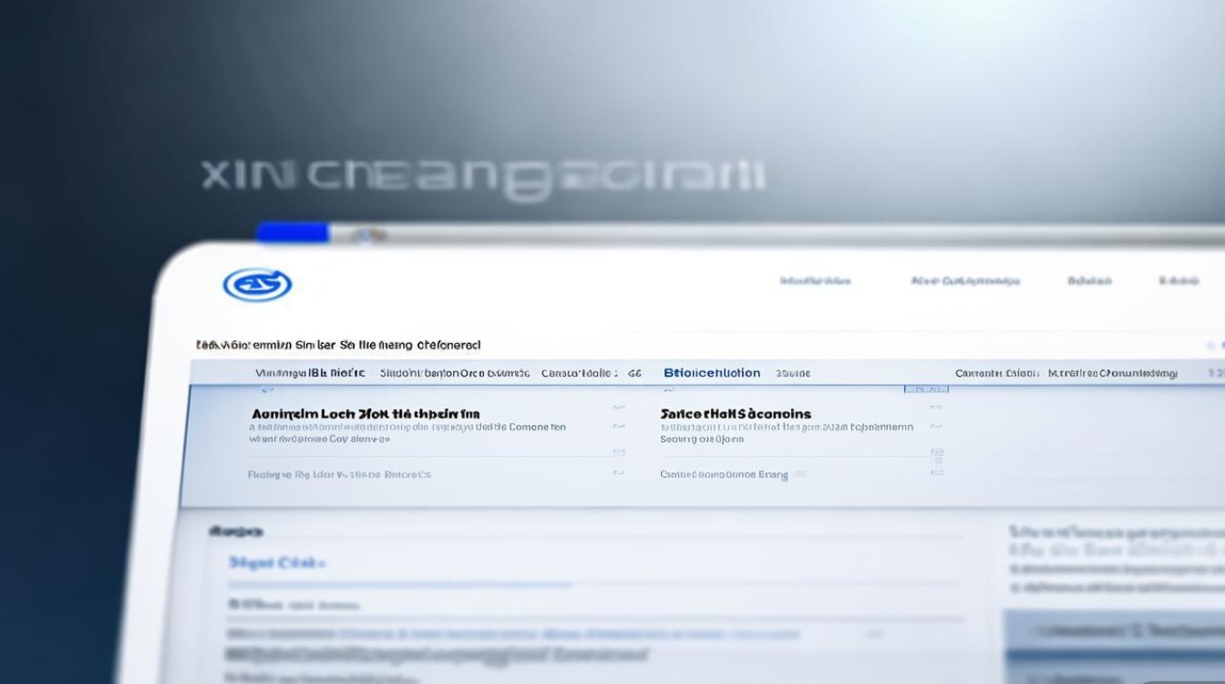This screenshot has height=684, width=1225.
Task: Click the small boxed icon below 'Btloicehtlotion' tab bar
Action: coord(926,389)
